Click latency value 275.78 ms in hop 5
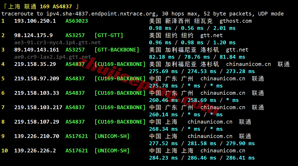298x166 pixels. (x=163, y=86)
